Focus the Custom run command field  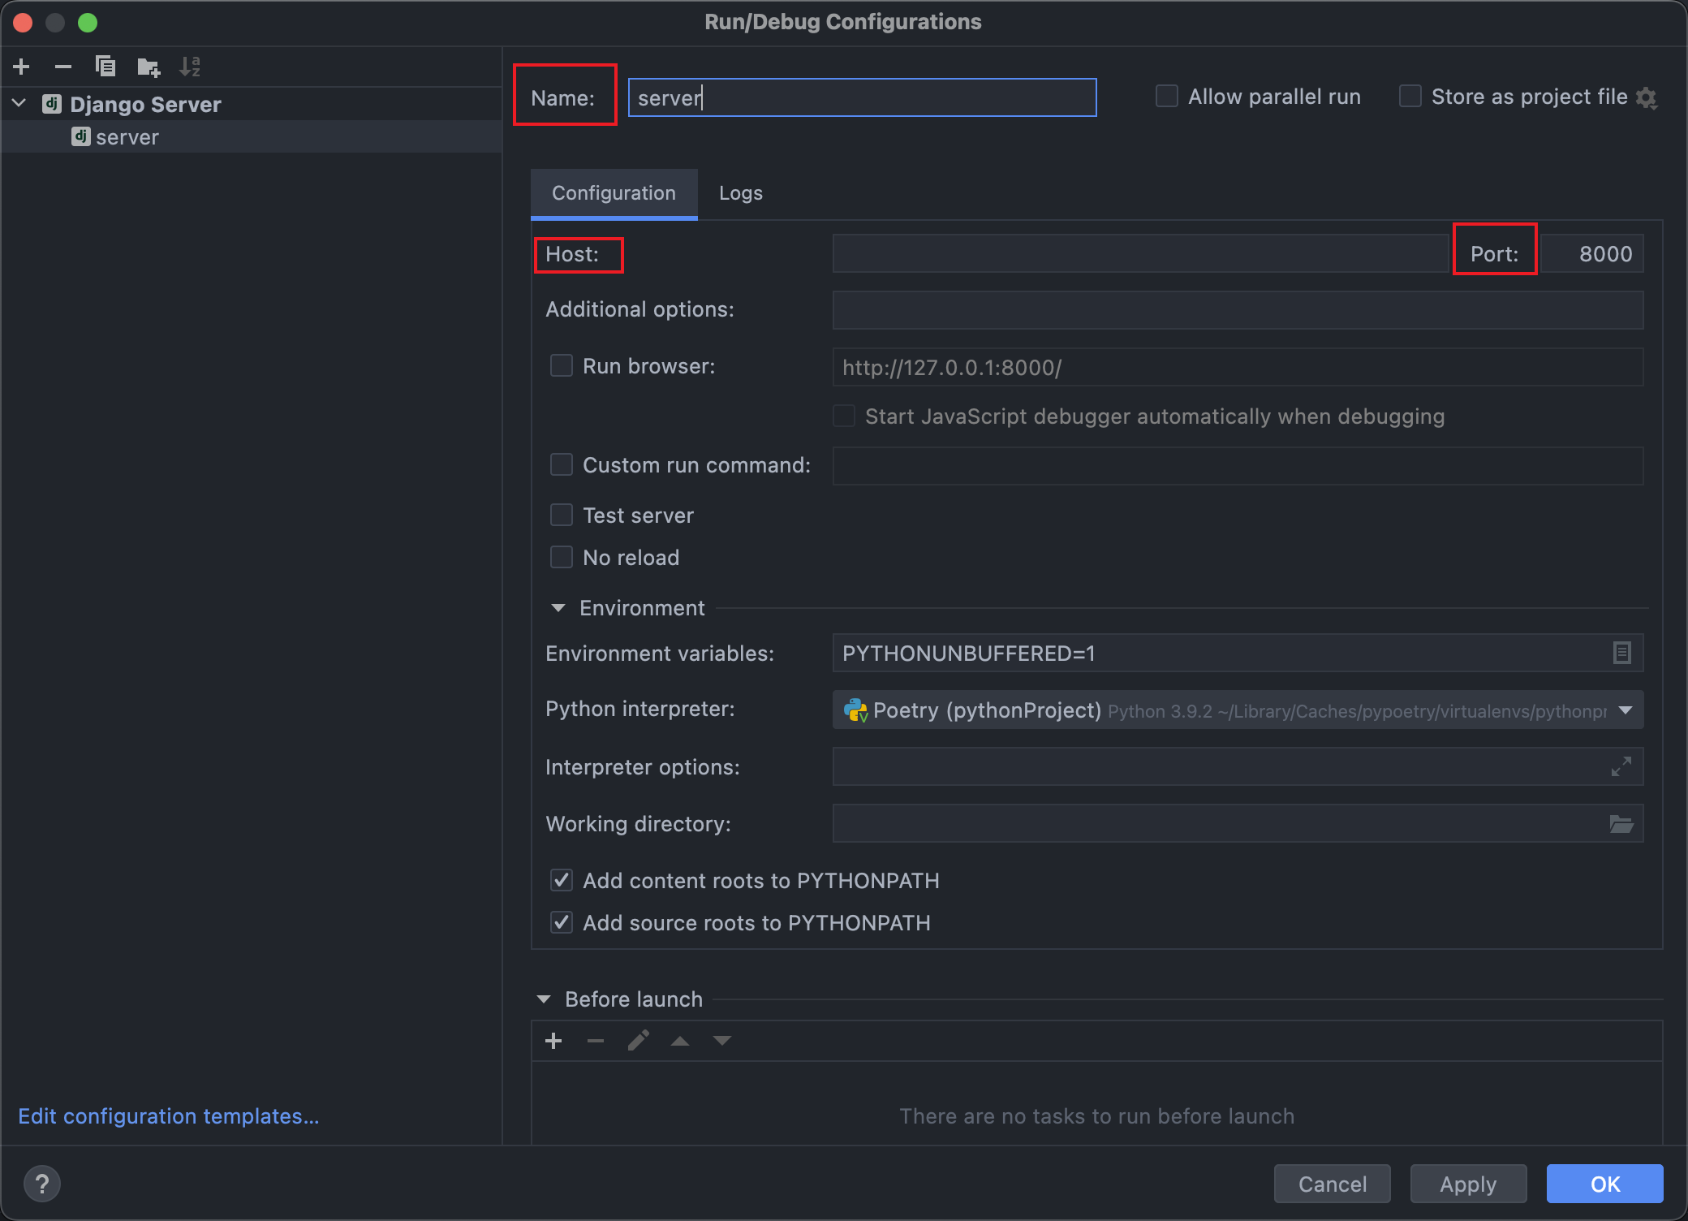coord(1238,466)
